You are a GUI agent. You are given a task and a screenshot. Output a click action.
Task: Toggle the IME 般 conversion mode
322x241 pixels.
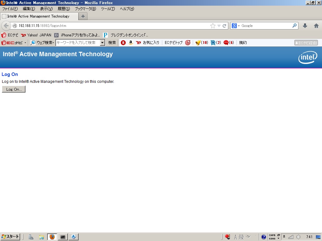coord(241,237)
